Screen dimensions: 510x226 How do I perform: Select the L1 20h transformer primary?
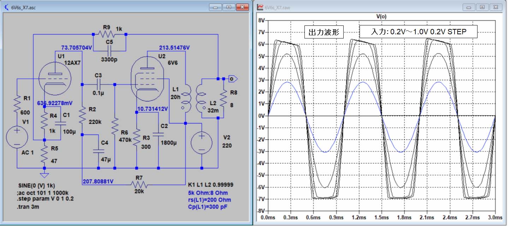point(185,98)
